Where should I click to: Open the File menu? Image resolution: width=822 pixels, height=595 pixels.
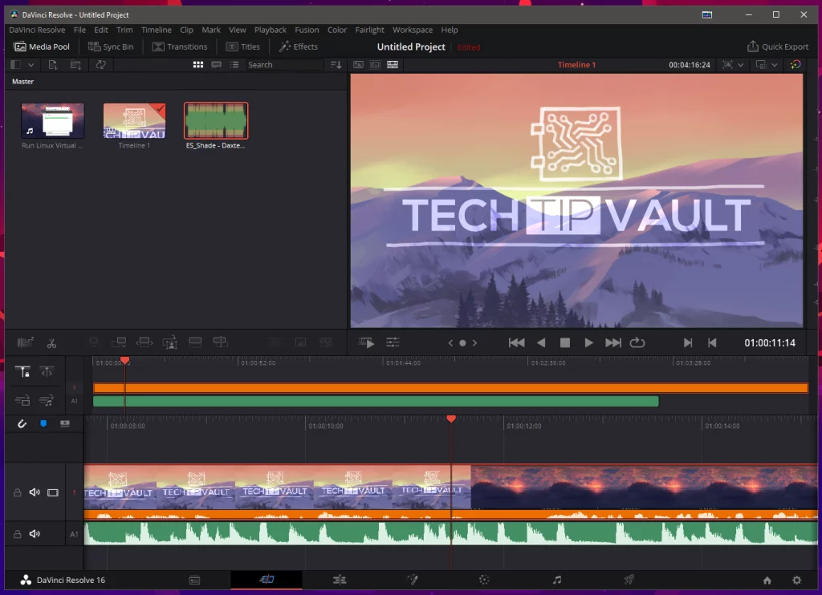click(79, 30)
